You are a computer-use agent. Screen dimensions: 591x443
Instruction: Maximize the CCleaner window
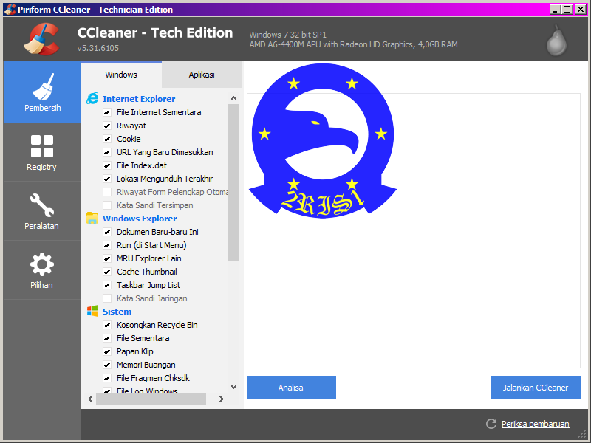pyautogui.click(x=567, y=10)
